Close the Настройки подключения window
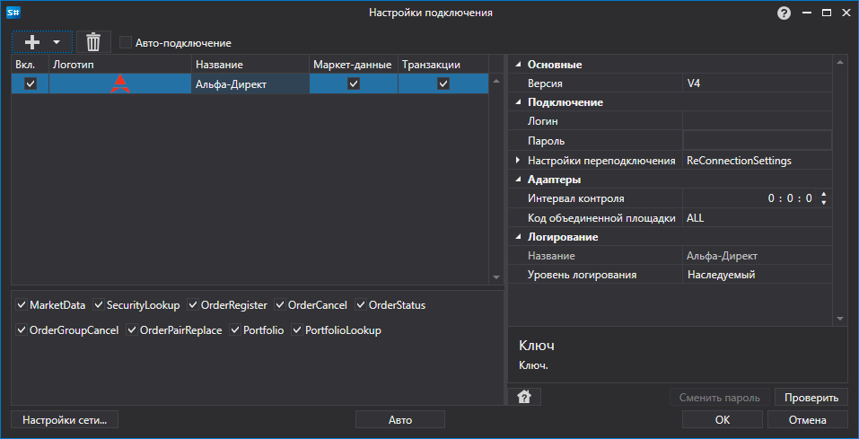 (x=846, y=13)
